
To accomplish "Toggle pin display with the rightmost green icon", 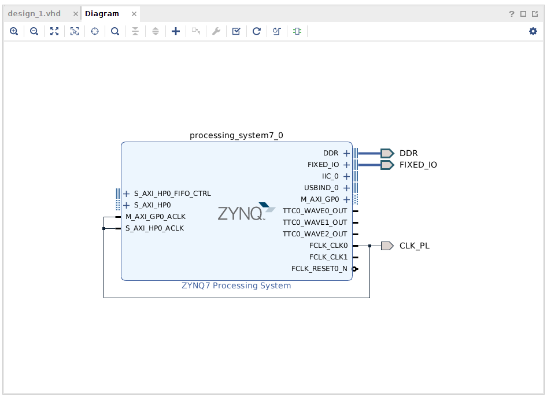I will pyautogui.click(x=297, y=31).
